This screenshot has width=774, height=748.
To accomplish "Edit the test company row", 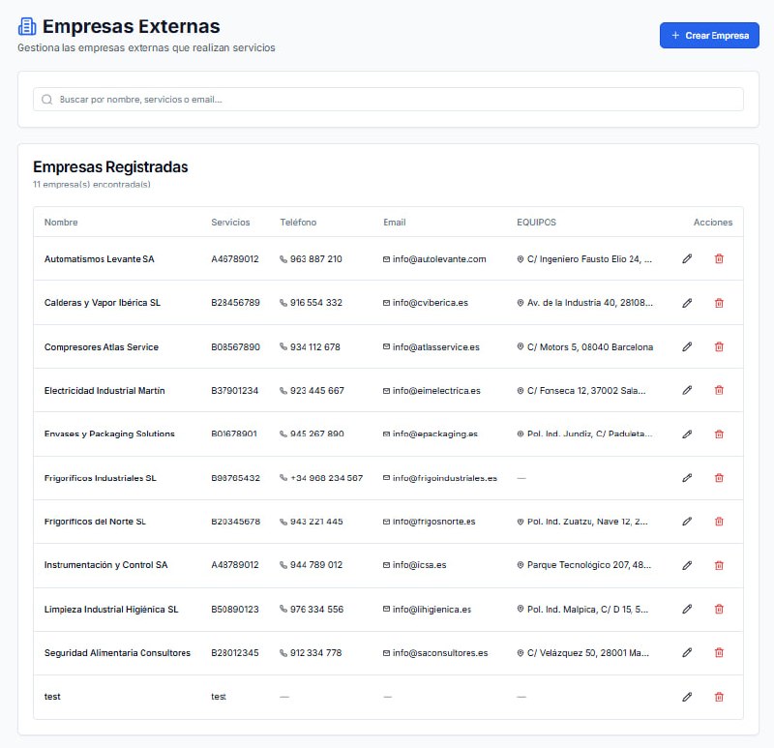I will (687, 697).
